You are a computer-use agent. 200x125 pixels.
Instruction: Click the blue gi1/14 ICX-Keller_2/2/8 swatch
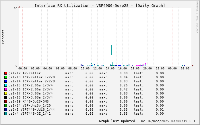coord(5,81)
